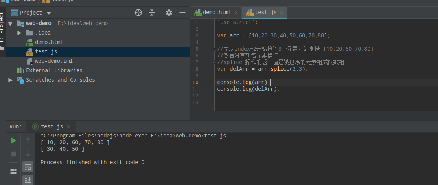Close the demo.html editor tab
Screen dimensions: 438x185
(236, 13)
